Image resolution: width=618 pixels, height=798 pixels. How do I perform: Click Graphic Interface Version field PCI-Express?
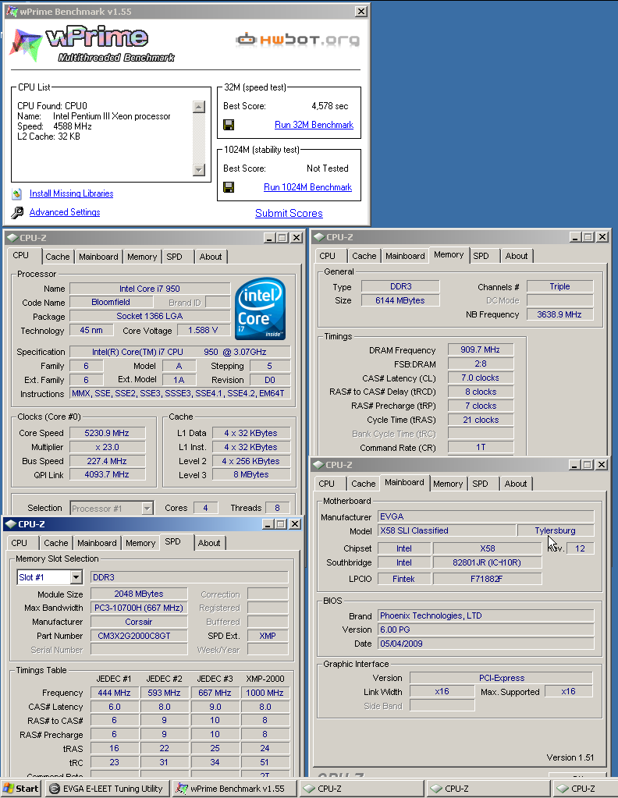[x=502, y=678]
